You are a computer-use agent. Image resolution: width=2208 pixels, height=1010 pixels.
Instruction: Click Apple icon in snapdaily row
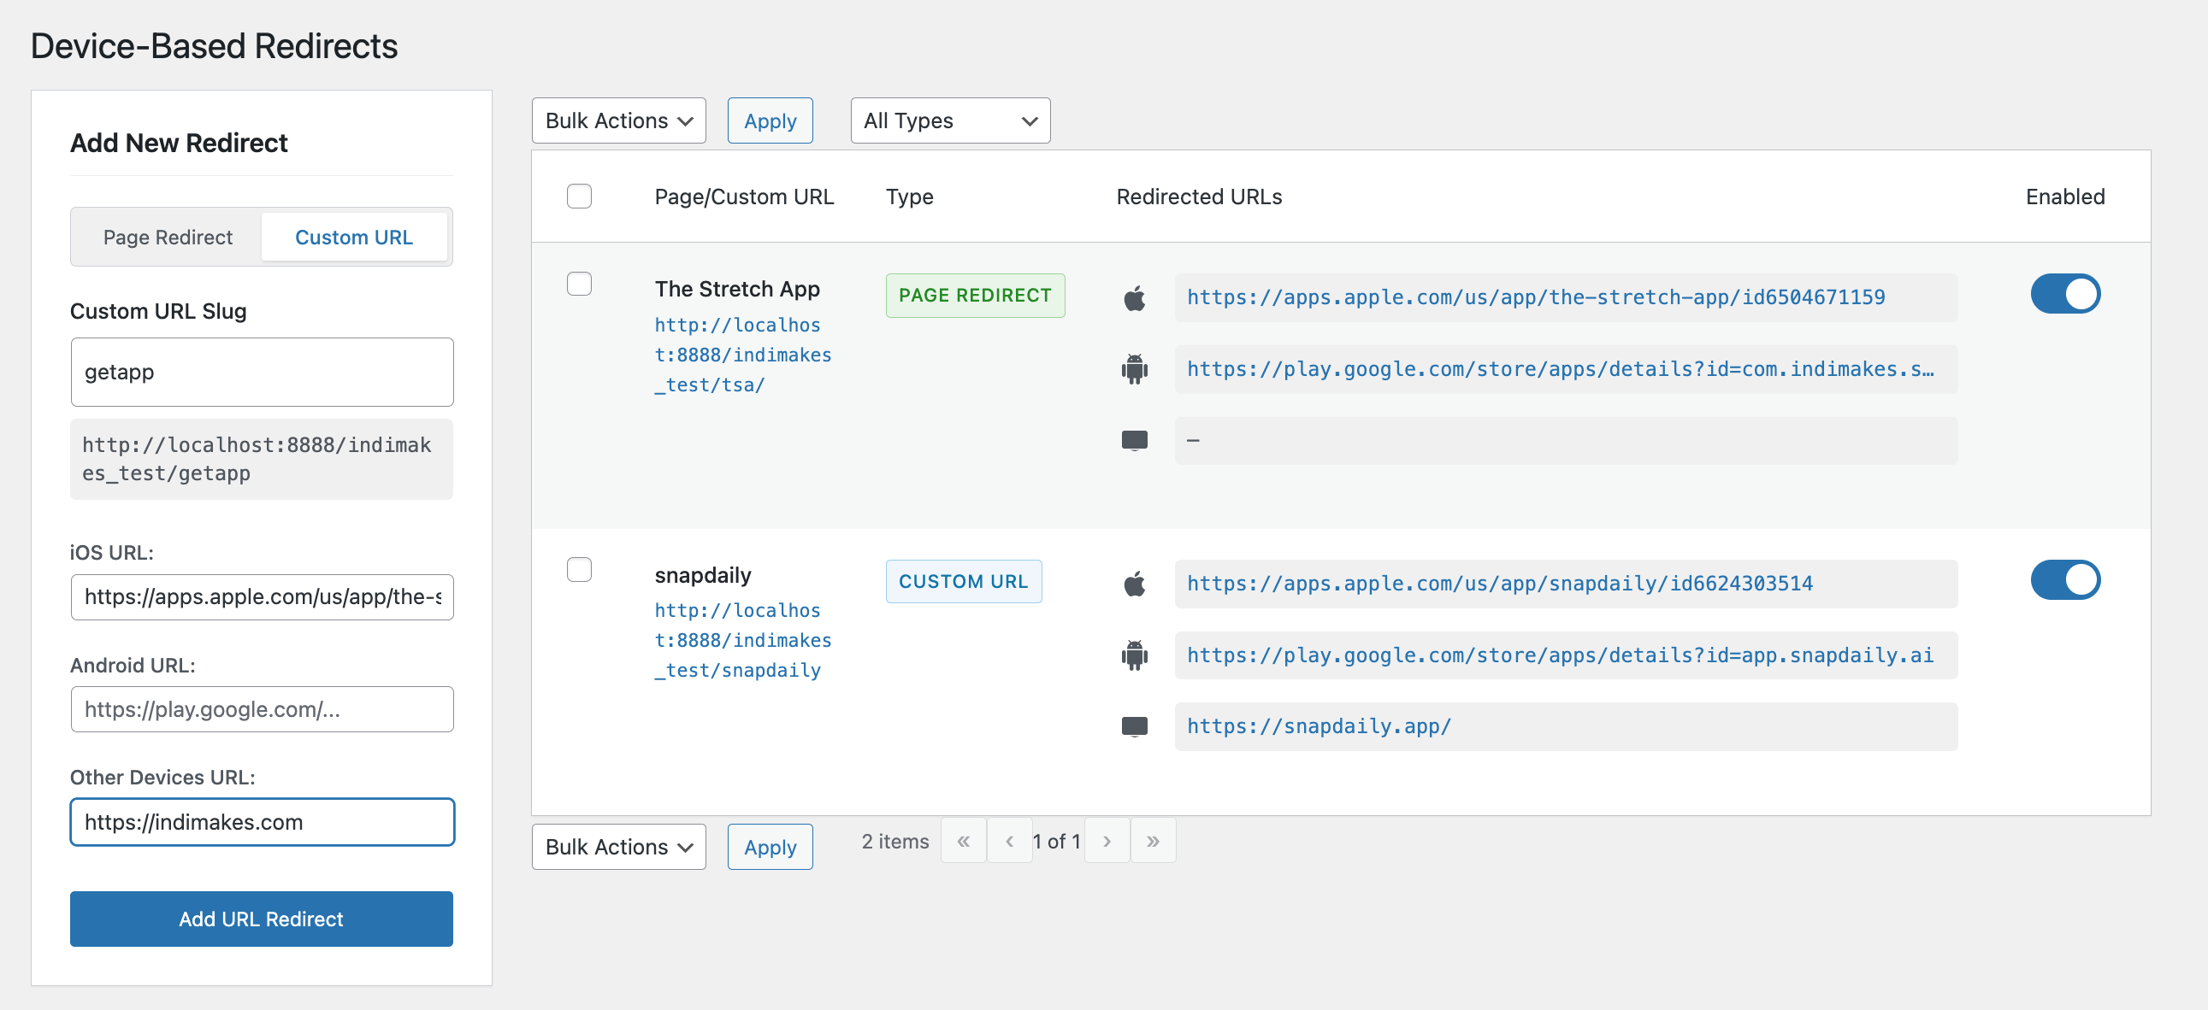click(x=1134, y=584)
